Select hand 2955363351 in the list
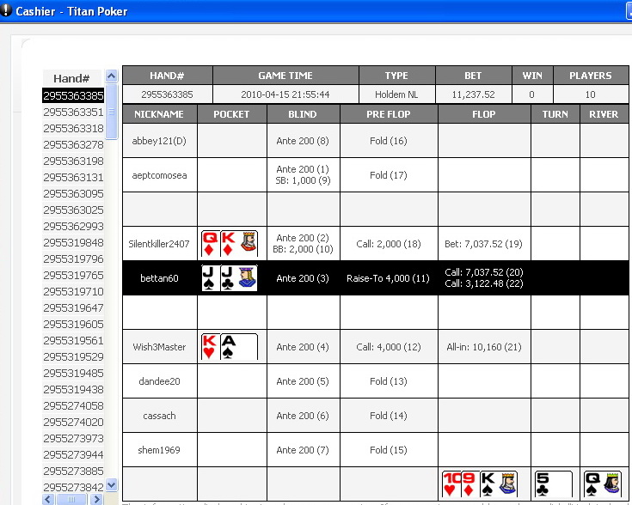 pyautogui.click(x=73, y=112)
